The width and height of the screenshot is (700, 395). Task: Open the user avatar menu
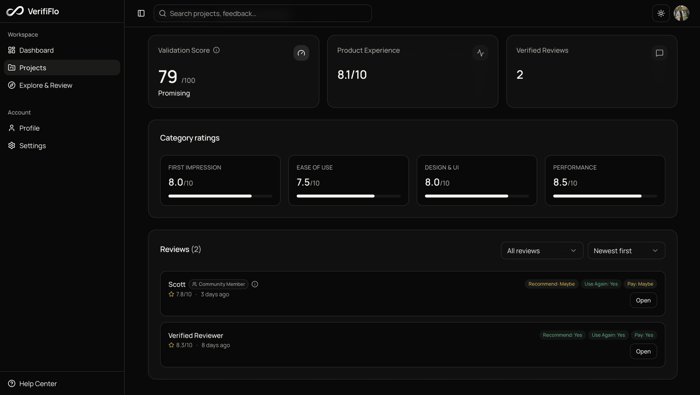pos(681,13)
